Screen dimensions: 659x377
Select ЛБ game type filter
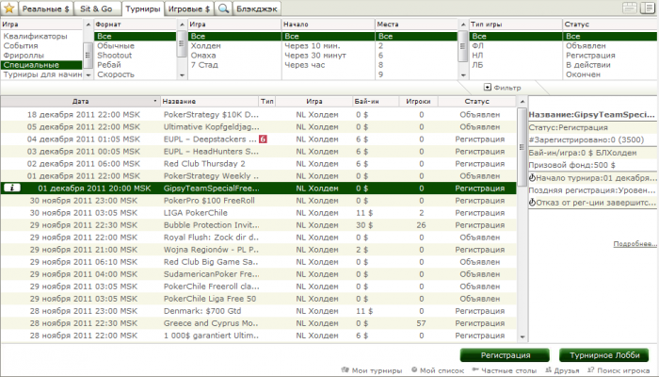(477, 65)
